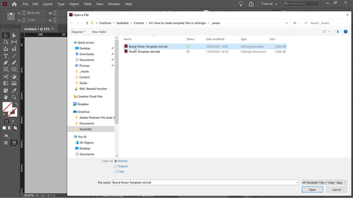Select the Normal open-as option
353x198 pixels.
116,161
